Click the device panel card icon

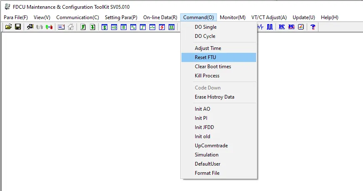(x=61, y=27)
